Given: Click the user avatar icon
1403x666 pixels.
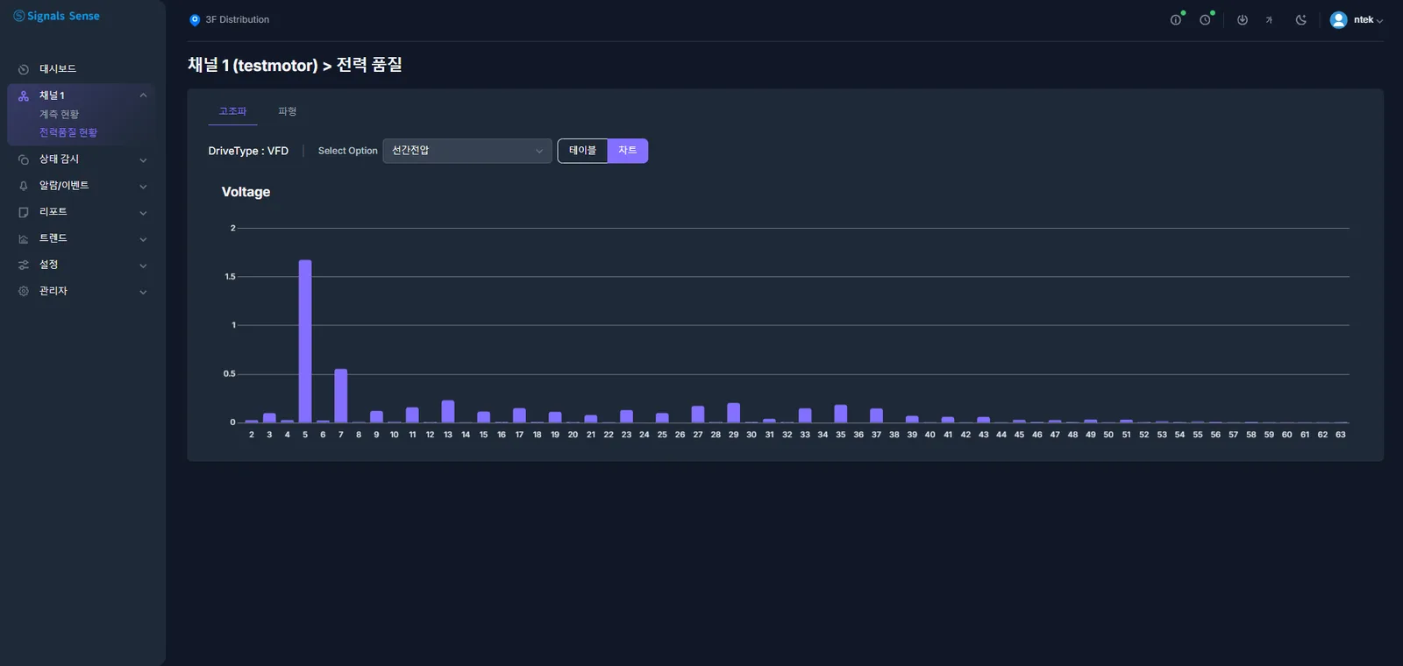Looking at the screenshot, I should (x=1338, y=20).
